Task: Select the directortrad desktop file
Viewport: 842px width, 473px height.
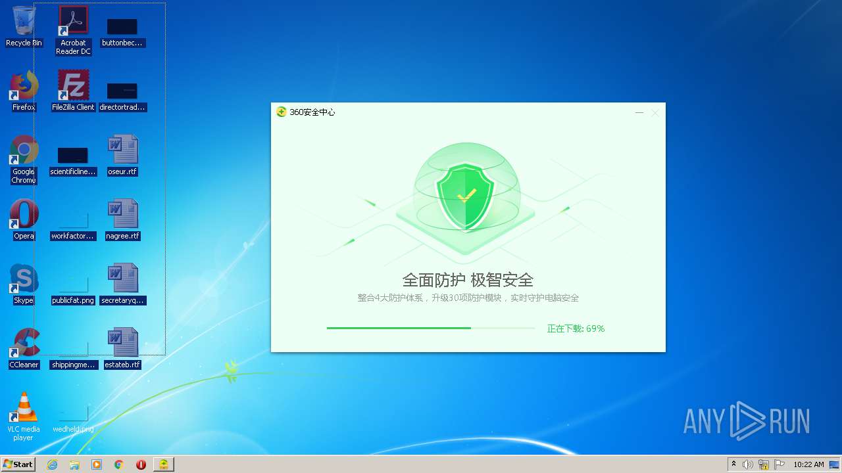Action: coord(122,97)
